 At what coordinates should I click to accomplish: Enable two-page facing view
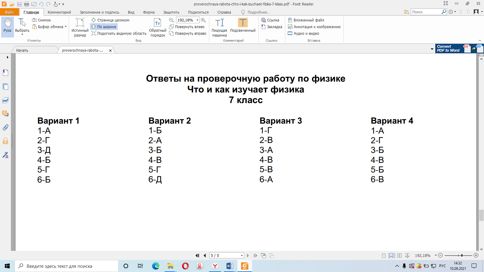coord(399,255)
